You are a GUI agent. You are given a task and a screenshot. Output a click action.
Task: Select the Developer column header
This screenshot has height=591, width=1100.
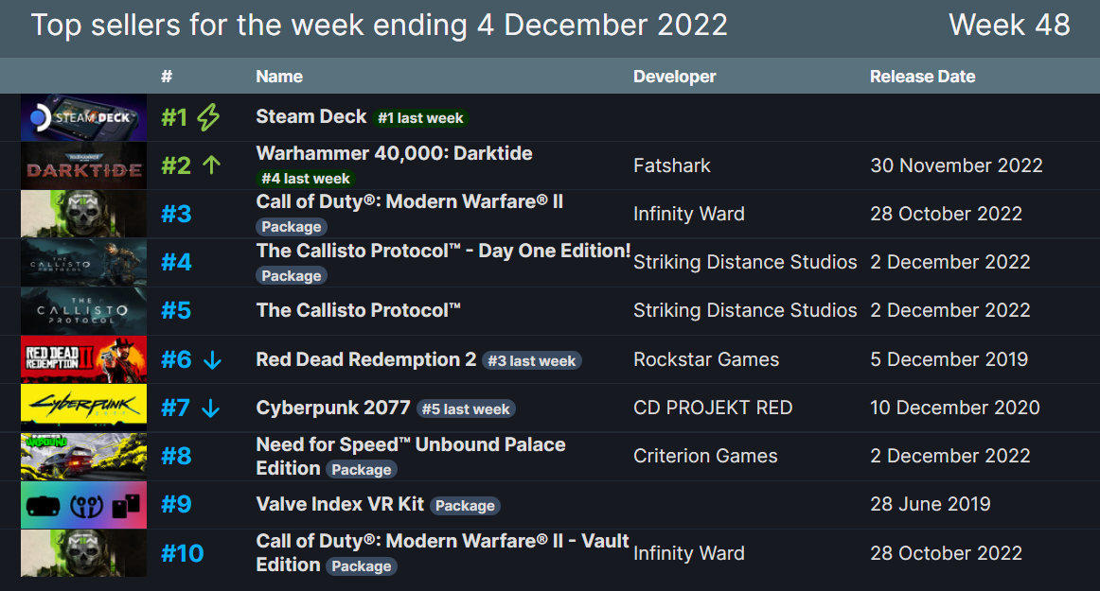click(x=675, y=77)
